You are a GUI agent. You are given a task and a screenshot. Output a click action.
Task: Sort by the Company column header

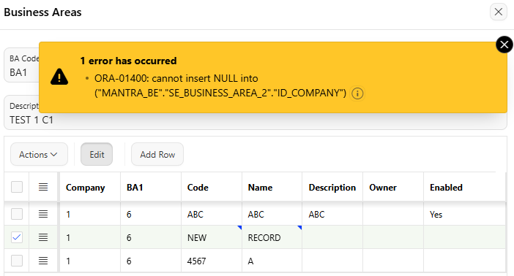[x=85, y=188]
